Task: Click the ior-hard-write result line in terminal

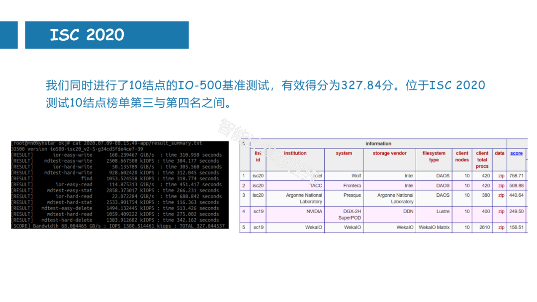Action: 116,167
